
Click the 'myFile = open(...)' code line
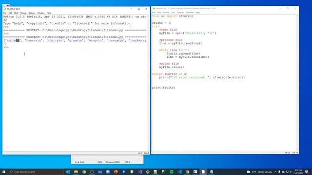pos(187,33)
